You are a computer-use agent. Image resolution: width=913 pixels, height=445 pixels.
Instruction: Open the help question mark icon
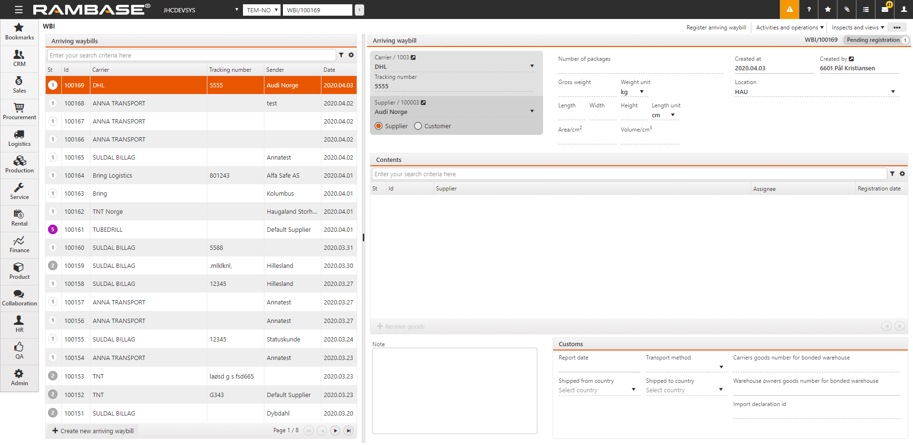pos(809,9)
